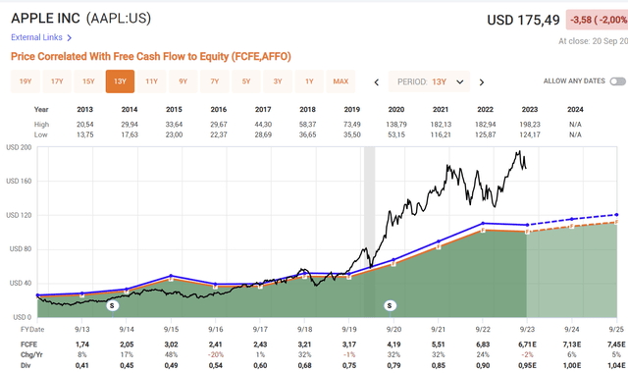628x373 pixels.
Task: Open the PERIOD 13Y dropdown
Action: pyautogui.click(x=429, y=81)
